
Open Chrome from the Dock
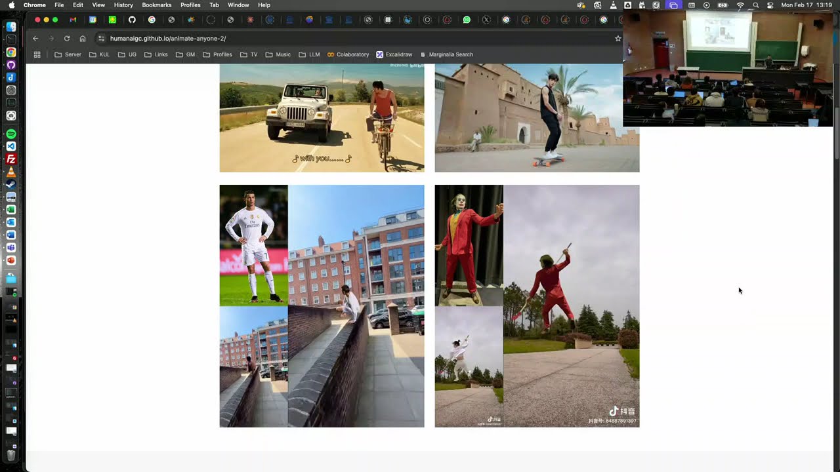[x=11, y=52]
